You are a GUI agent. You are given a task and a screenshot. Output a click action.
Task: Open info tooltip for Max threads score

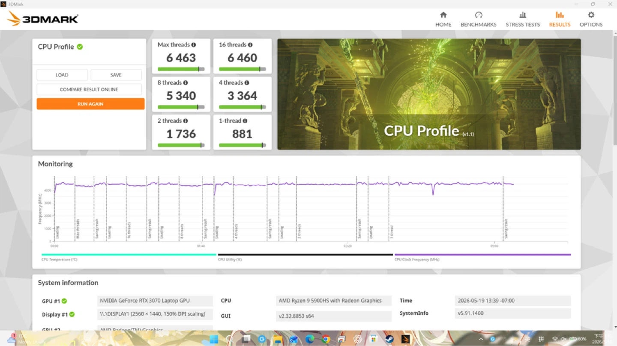(194, 45)
